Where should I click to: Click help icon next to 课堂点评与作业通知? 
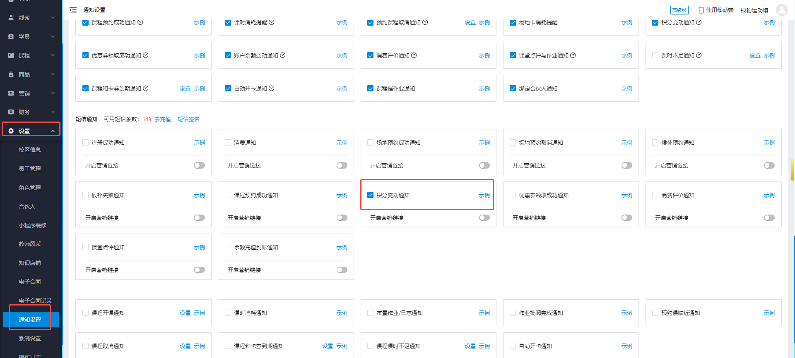click(x=573, y=55)
